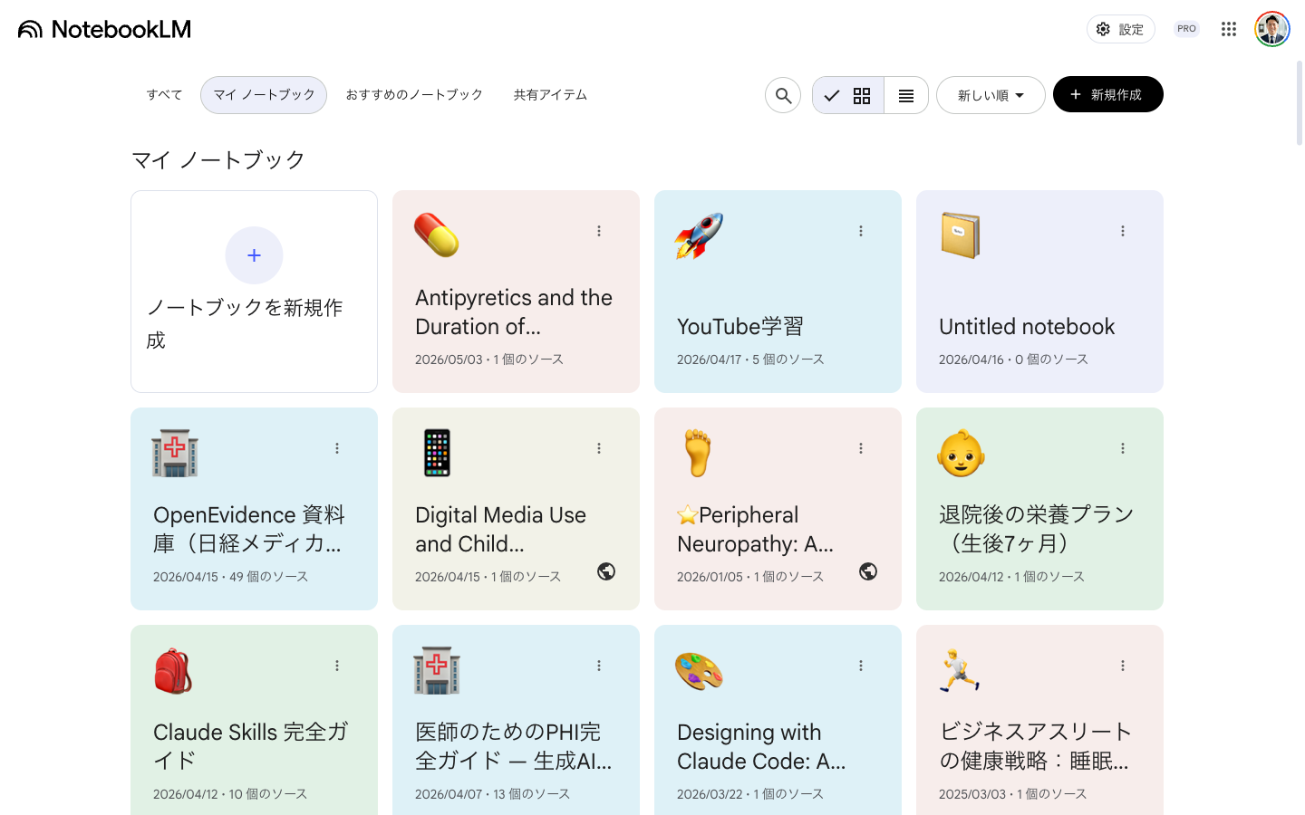Click runner emoji on ビジネスアスリート card
1305x815 pixels.
click(960, 670)
